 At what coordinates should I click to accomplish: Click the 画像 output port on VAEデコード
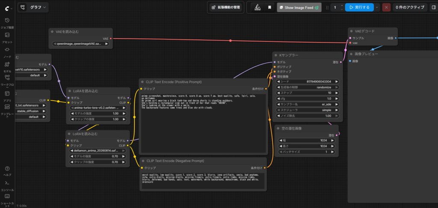click(x=396, y=38)
